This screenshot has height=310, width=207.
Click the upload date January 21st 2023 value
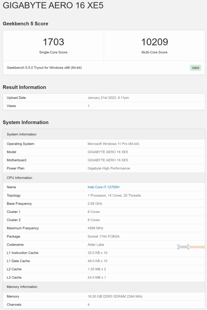coord(108,98)
